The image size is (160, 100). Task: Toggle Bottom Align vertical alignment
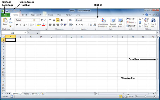[57, 20]
